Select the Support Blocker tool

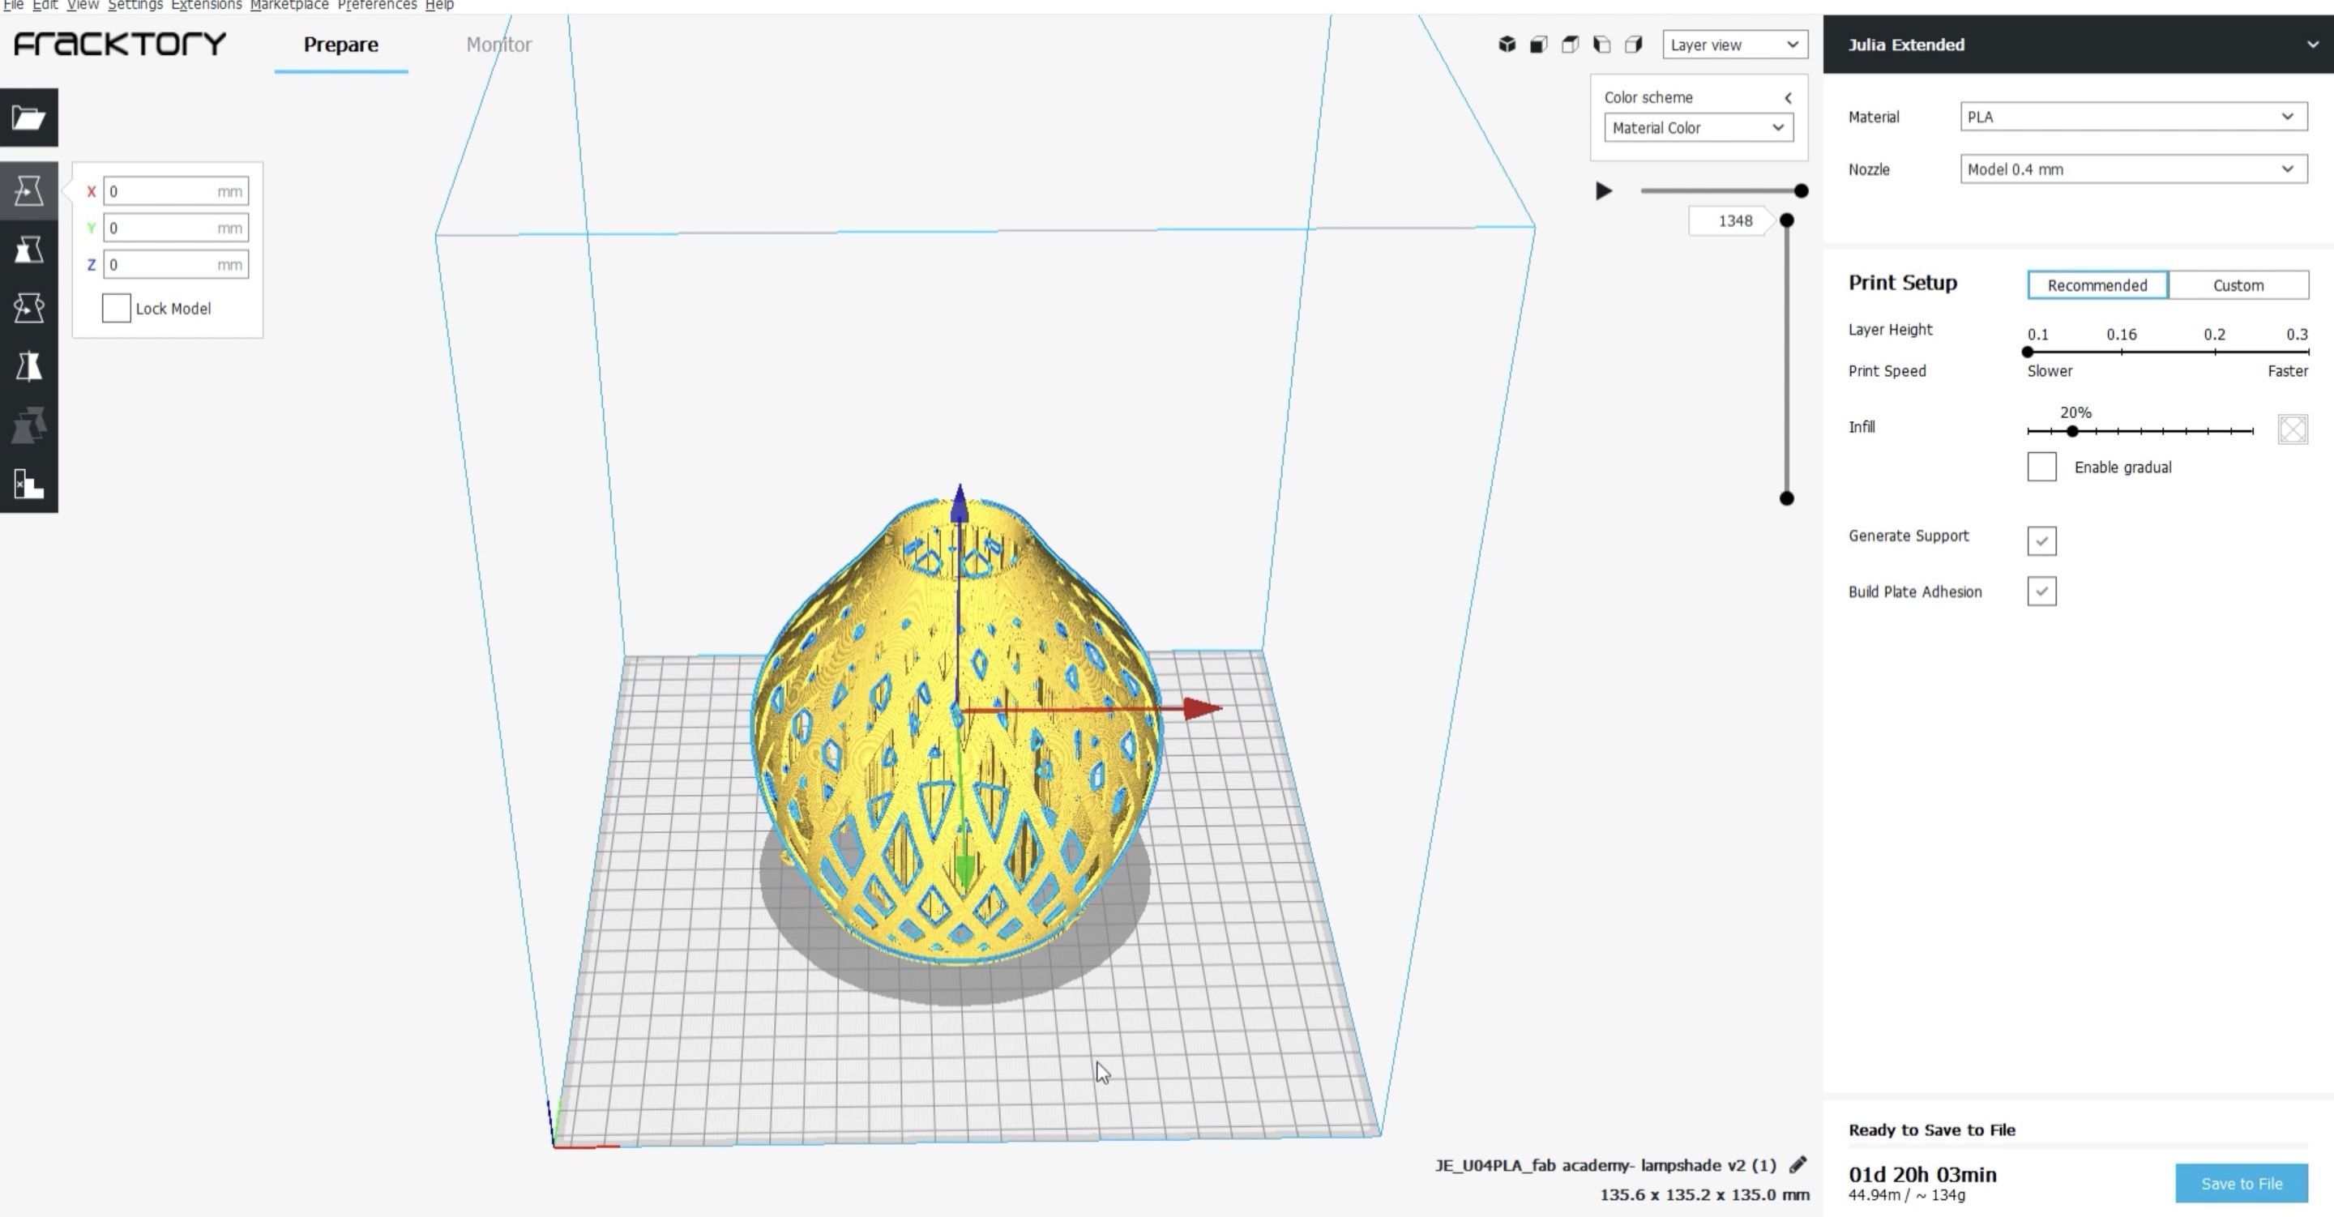[29, 484]
